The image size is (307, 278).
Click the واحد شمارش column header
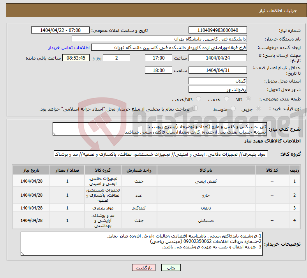(139, 170)
